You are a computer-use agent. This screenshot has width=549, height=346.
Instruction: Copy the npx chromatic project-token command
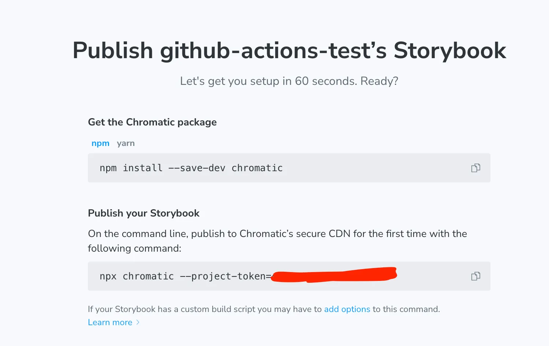[x=475, y=276]
